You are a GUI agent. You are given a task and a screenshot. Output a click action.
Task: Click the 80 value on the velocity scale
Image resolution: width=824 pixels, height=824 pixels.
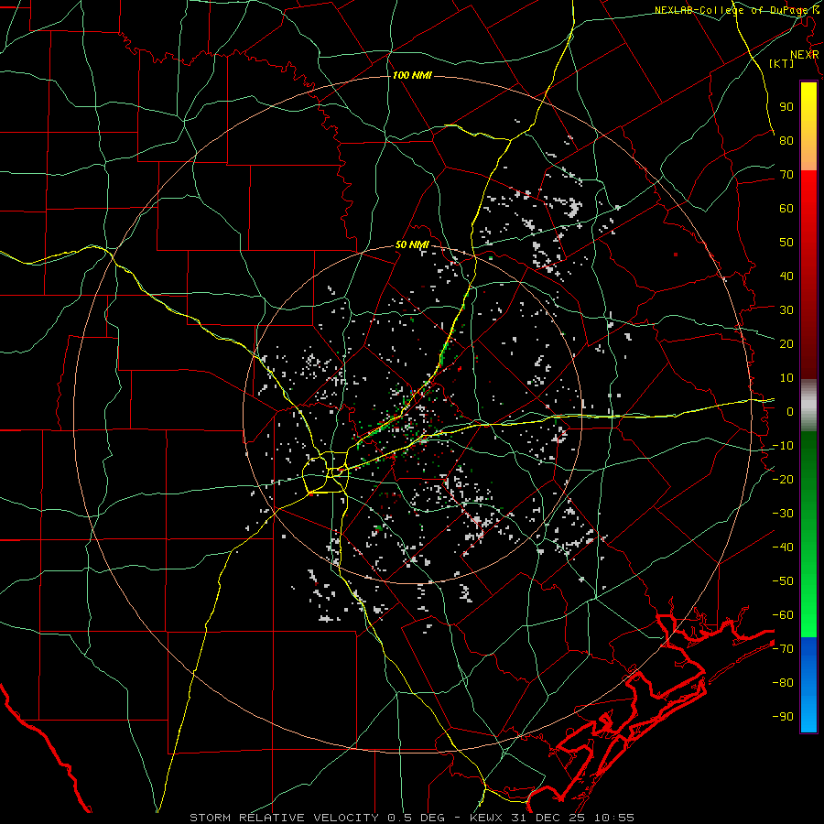[x=786, y=141]
